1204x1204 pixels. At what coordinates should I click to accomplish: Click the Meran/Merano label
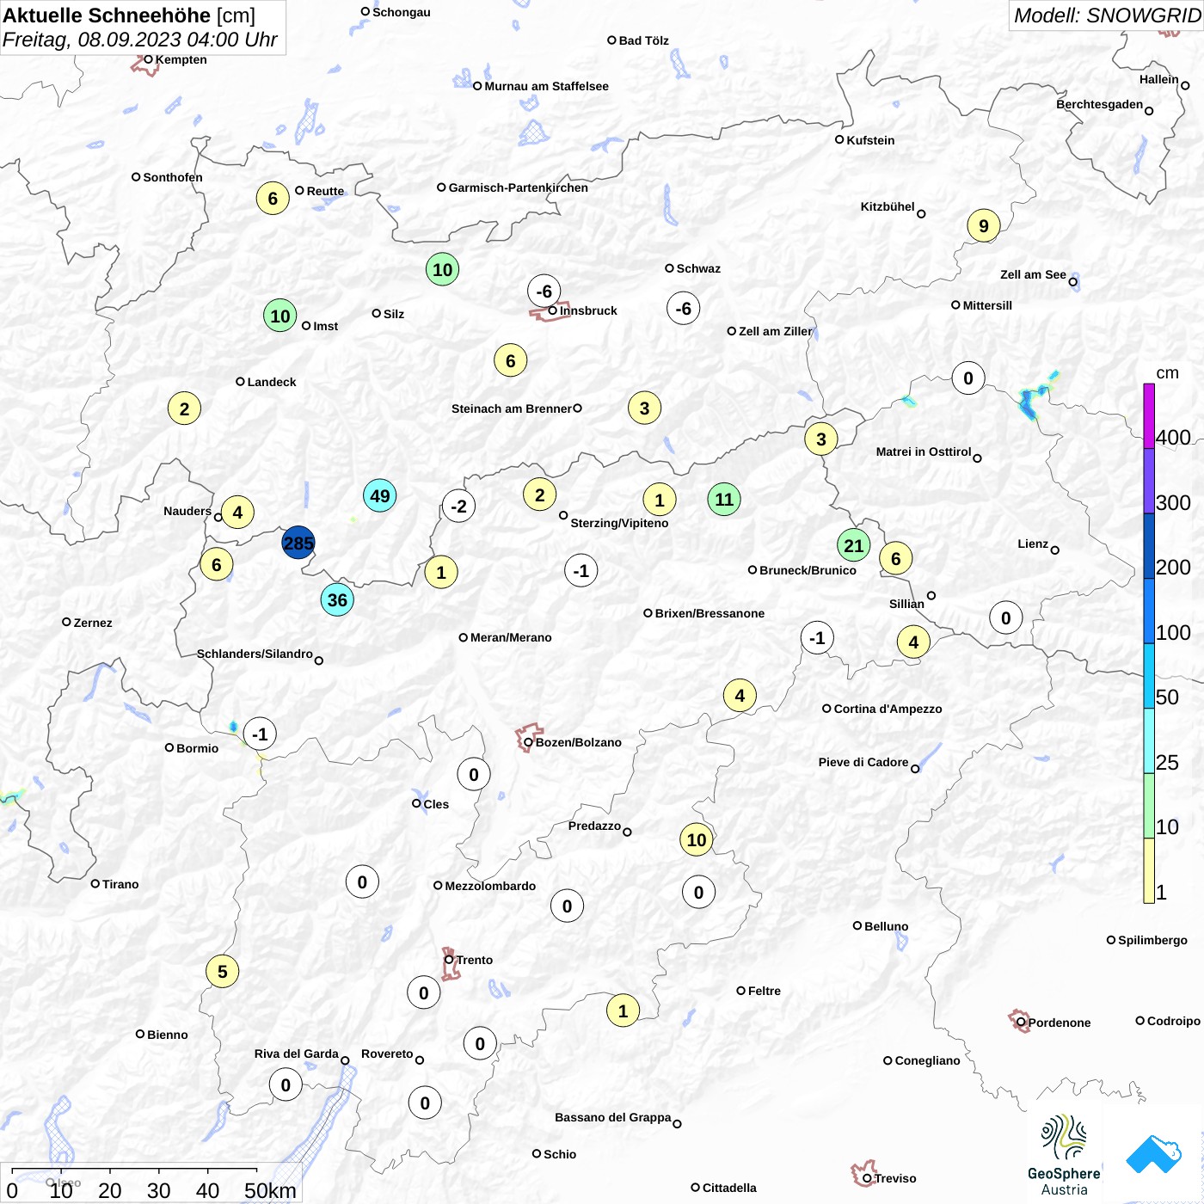point(511,637)
